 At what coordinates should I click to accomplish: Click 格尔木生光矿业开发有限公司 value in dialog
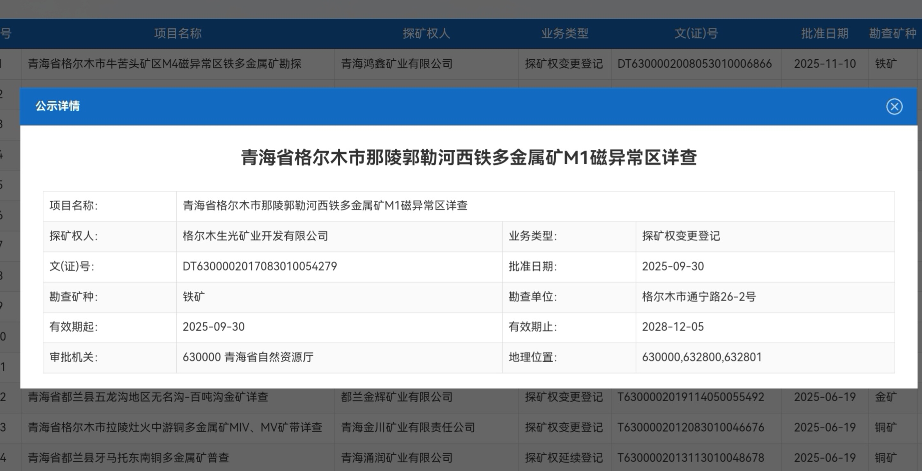[255, 236]
